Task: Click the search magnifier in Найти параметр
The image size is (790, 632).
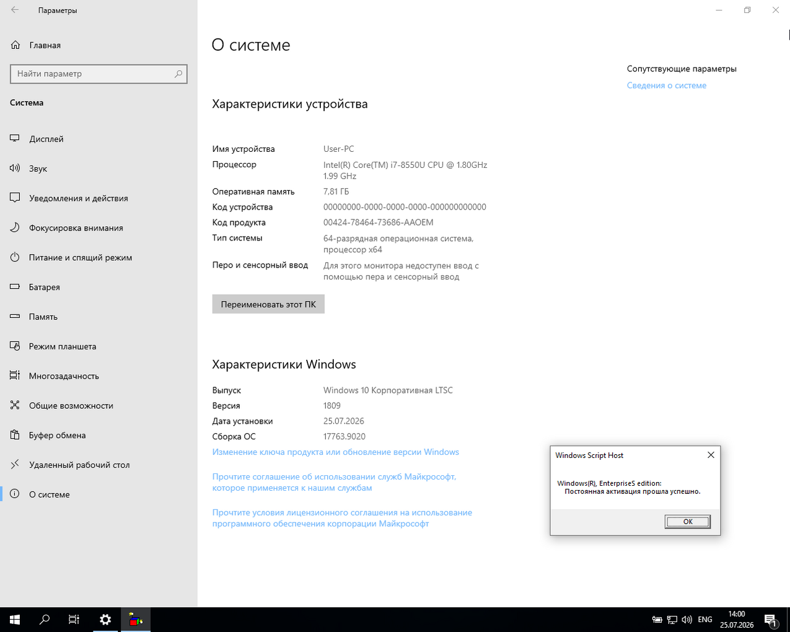Action: point(178,74)
